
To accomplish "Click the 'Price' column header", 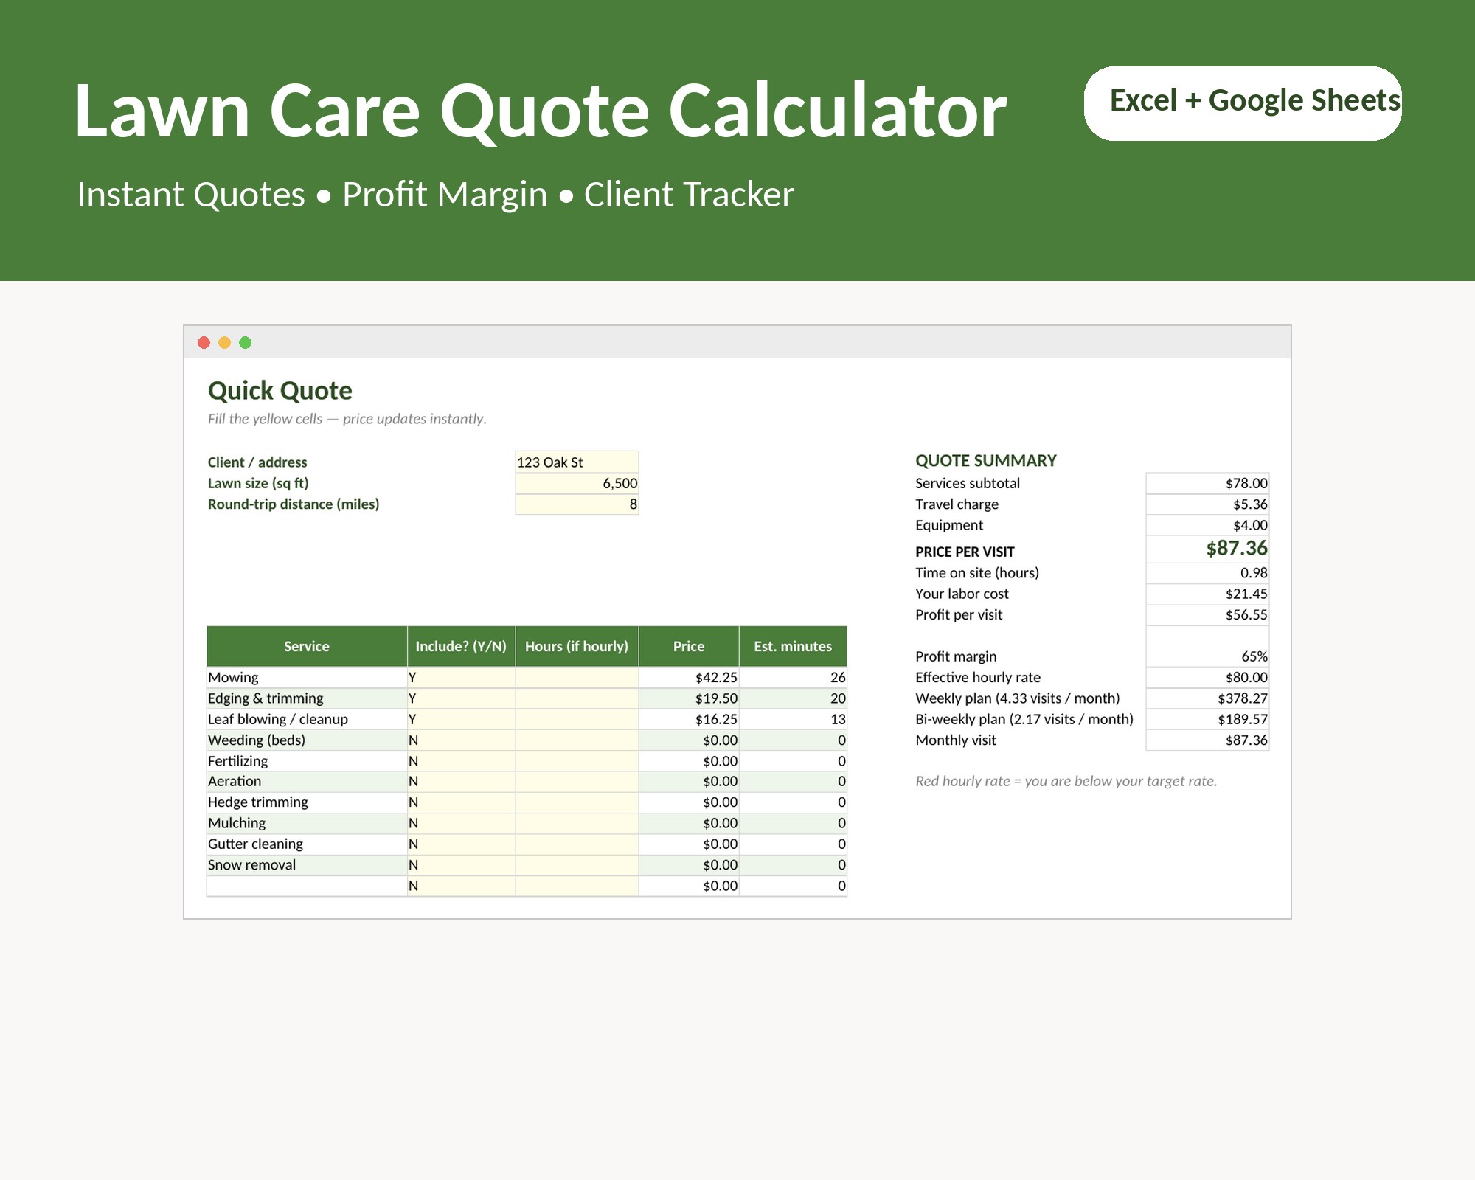I will coord(689,646).
